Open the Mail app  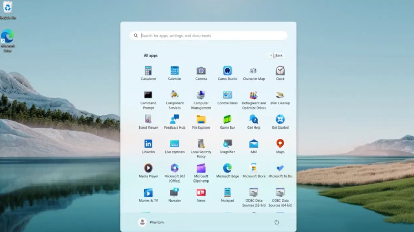click(x=254, y=146)
